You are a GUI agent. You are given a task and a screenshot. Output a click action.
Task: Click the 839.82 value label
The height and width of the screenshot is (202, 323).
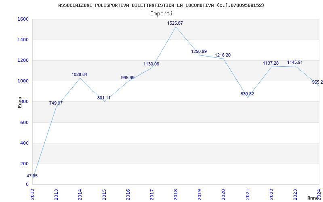pos(247,94)
